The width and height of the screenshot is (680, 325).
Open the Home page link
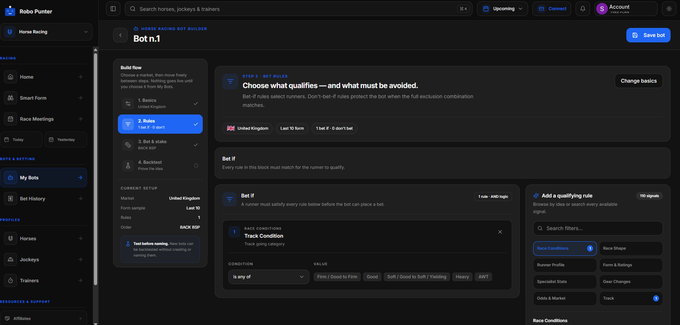point(44,77)
